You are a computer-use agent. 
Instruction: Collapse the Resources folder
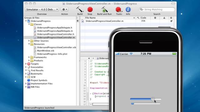pyautogui.click(x=29, y=44)
